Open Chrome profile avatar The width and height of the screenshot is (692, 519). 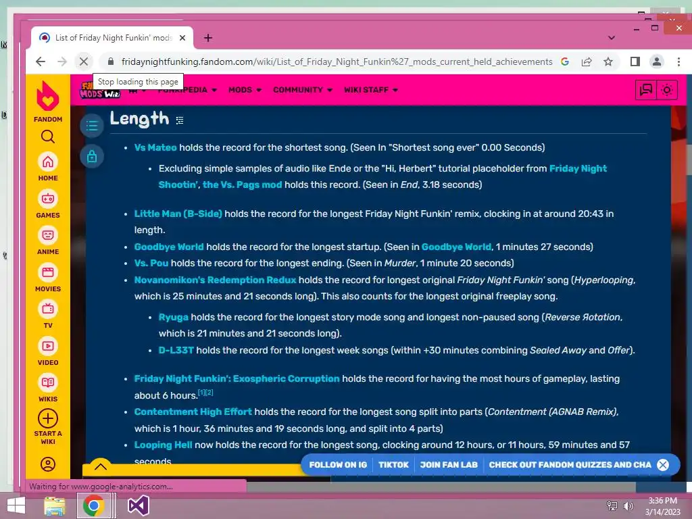[657, 61]
